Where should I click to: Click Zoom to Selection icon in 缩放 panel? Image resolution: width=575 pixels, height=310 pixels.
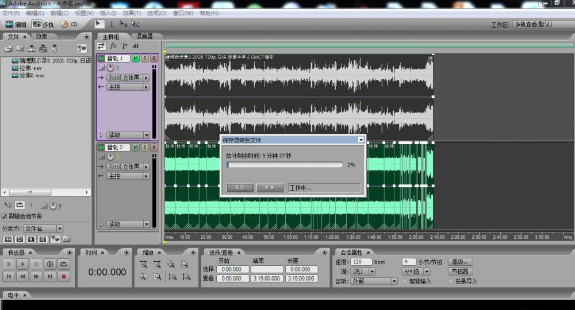pyautogui.click(x=185, y=264)
